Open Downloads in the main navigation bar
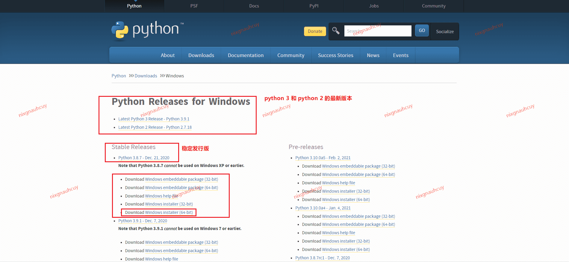Image resolution: width=569 pixels, height=262 pixels. pos(201,55)
